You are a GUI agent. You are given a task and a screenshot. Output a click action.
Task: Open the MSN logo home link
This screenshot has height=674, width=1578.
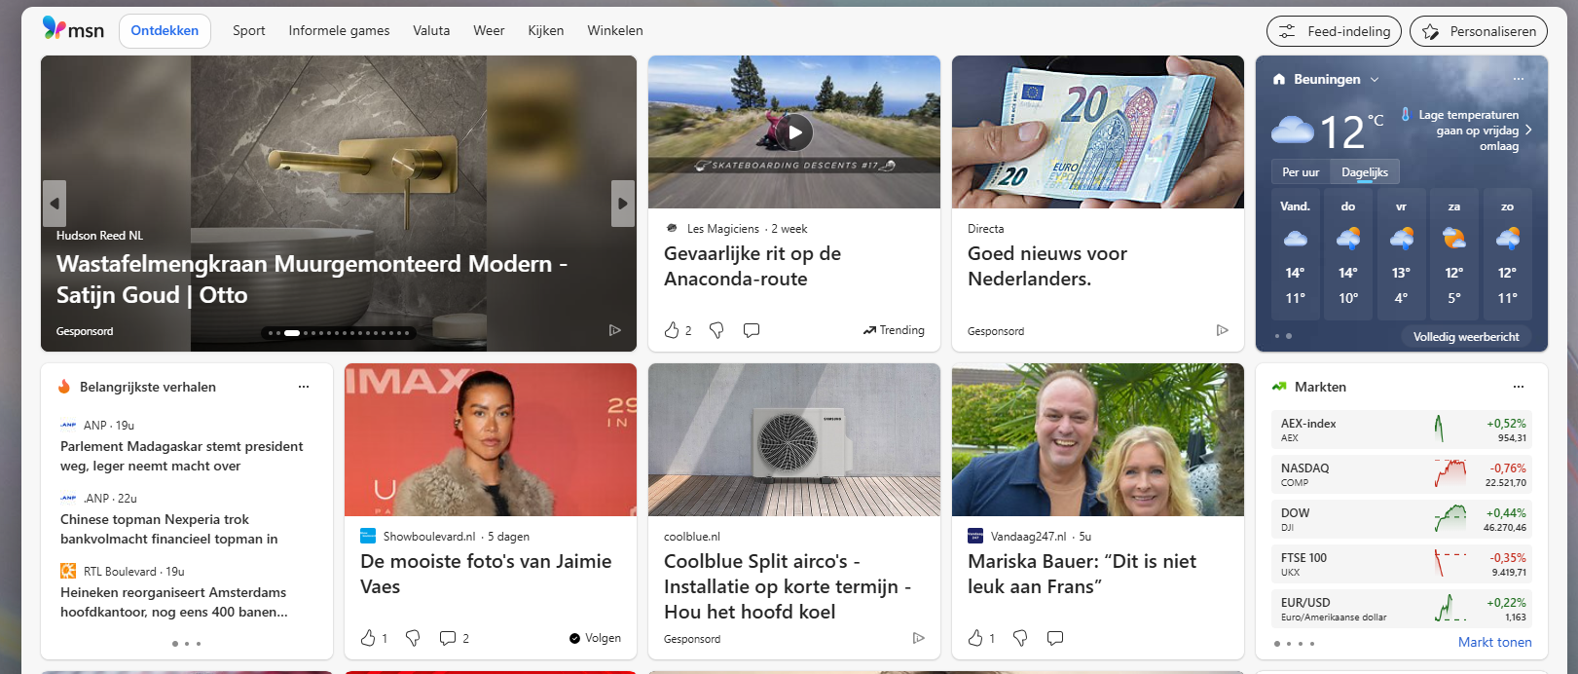click(73, 29)
